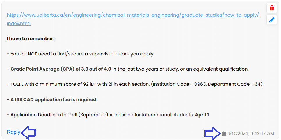Delete the note with the red trash icon

click(x=271, y=8)
